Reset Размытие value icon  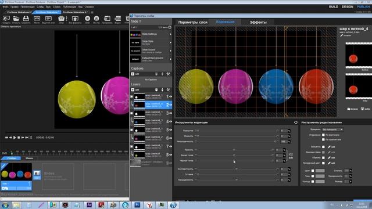(289, 131)
